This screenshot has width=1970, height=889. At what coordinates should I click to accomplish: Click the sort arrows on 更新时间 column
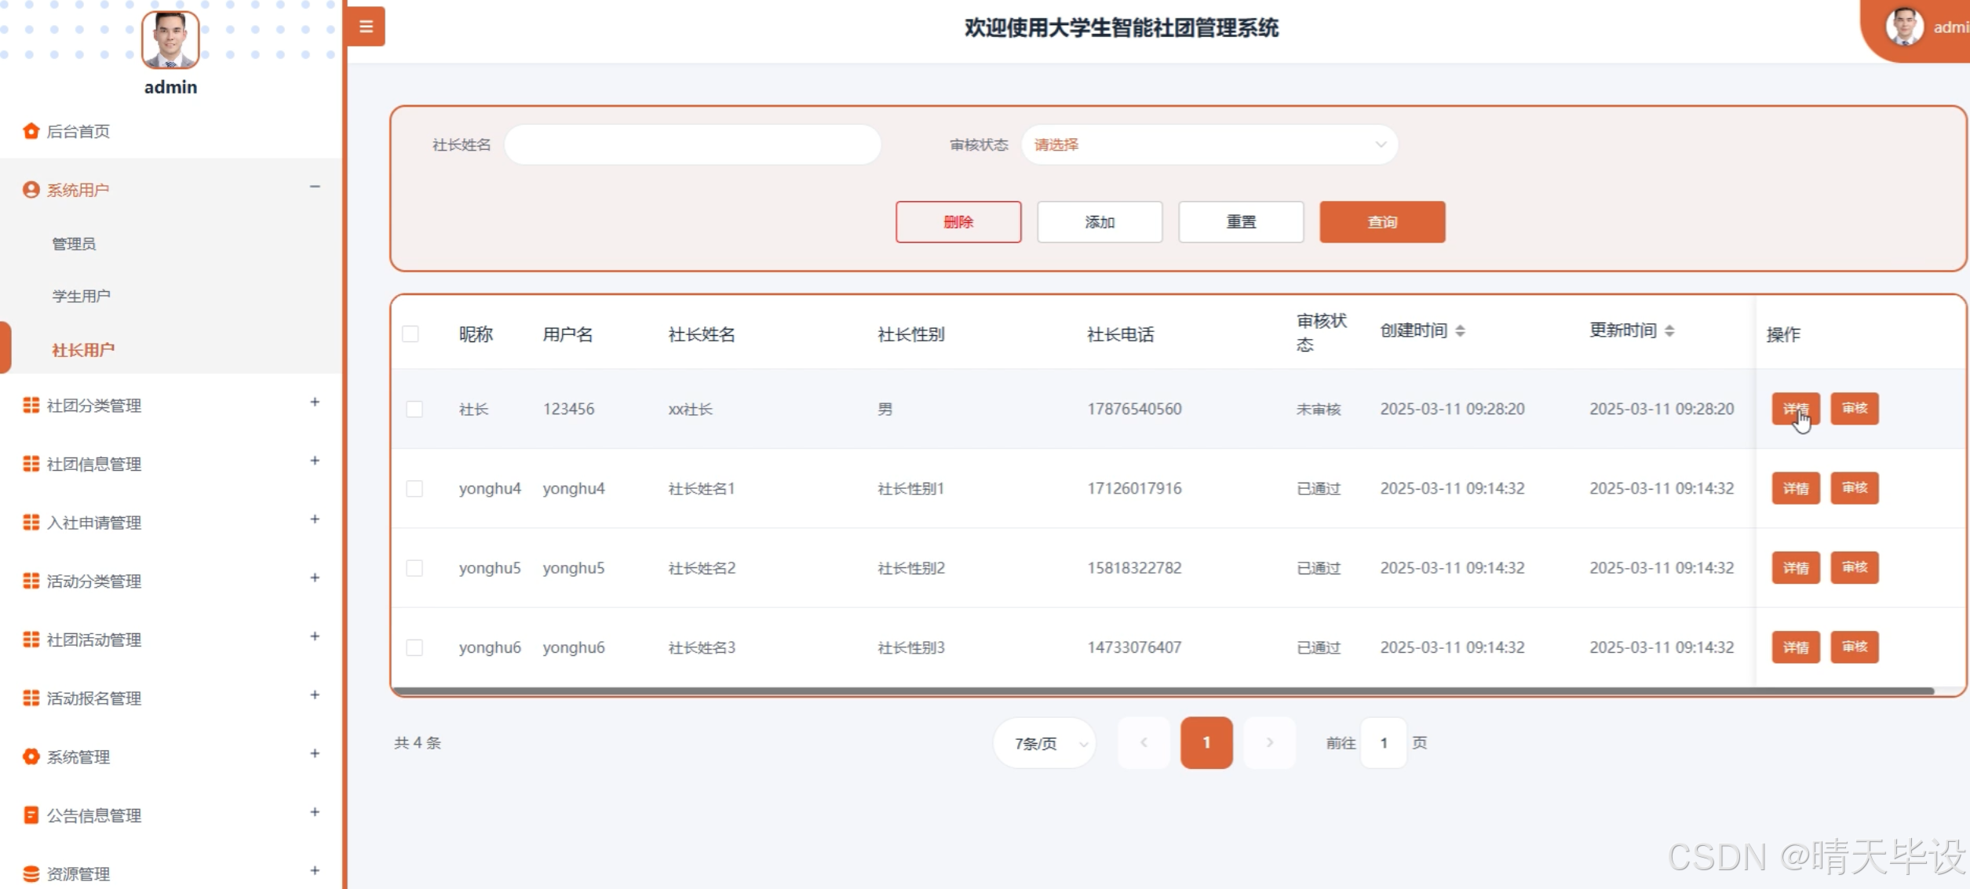1669,331
